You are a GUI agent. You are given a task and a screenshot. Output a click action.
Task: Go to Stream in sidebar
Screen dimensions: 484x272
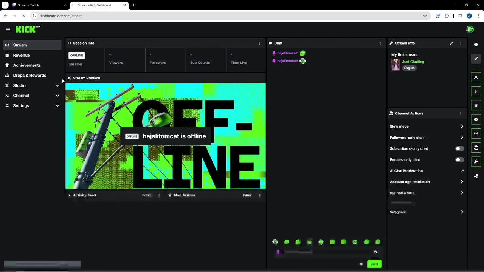32,45
